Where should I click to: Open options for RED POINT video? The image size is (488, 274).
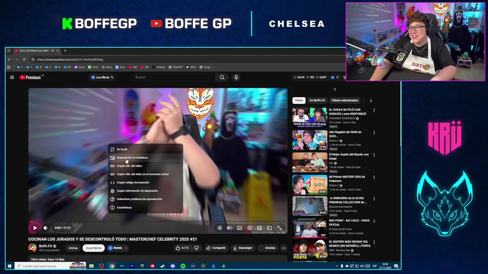pos(374,221)
